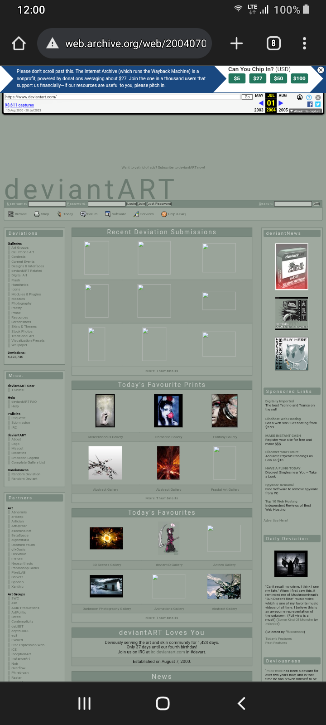Click the Login button
This screenshot has height=725, width=326.
point(131,204)
